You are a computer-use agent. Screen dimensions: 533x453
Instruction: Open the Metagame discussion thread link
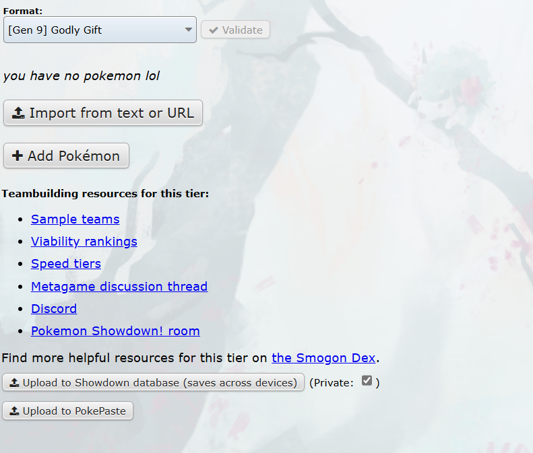[x=119, y=286]
